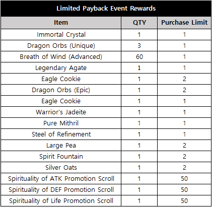This screenshot has width=212, height=207.
Task: Select the Immortal Crystal cell
Action: (61, 35)
